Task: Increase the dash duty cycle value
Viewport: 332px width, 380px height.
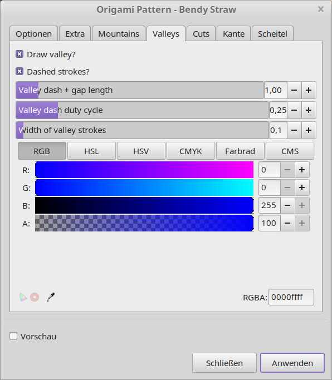Action: pyautogui.click(x=309, y=110)
